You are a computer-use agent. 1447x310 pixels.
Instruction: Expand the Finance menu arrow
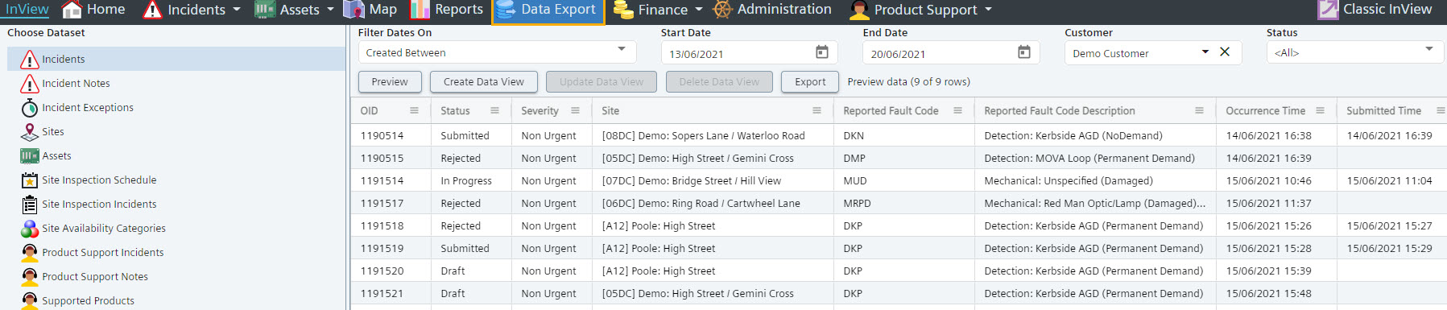pos(699,10)
